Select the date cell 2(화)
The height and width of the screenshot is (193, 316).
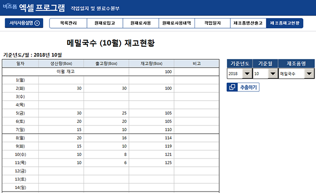[20, 88]
